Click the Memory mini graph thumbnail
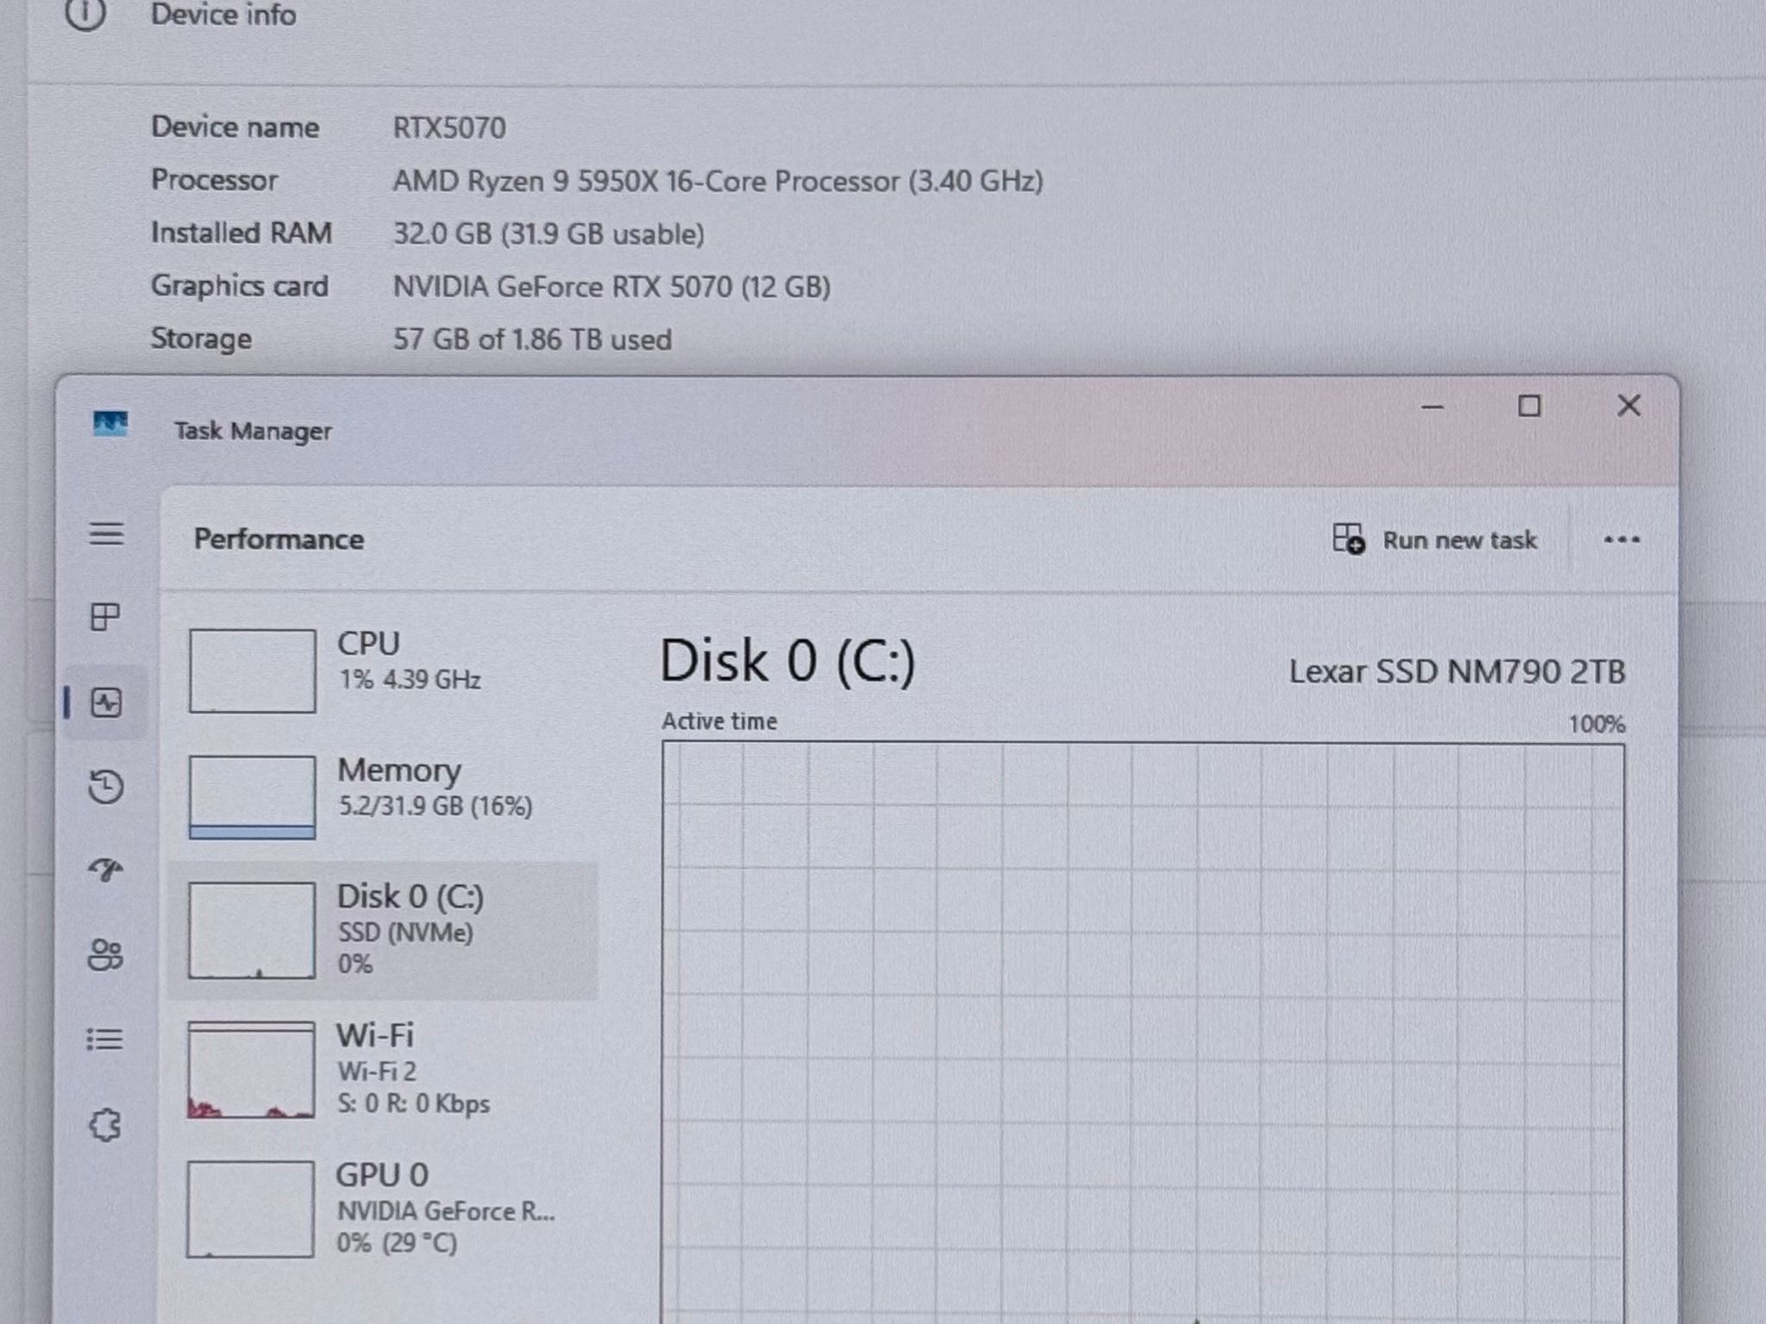This screenshot has height=1324, width=1766. pyautogui.click(x=252, y=797)
